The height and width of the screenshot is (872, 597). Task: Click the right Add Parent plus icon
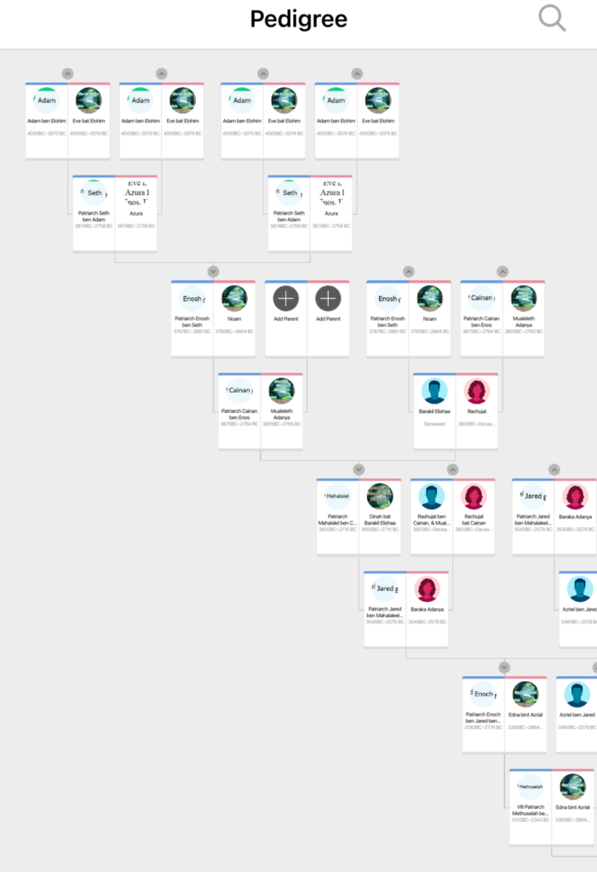[x=328, y=298]
